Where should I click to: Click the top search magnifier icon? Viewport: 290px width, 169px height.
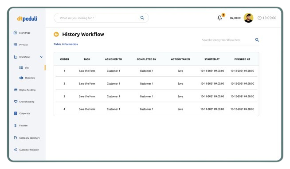142,18
